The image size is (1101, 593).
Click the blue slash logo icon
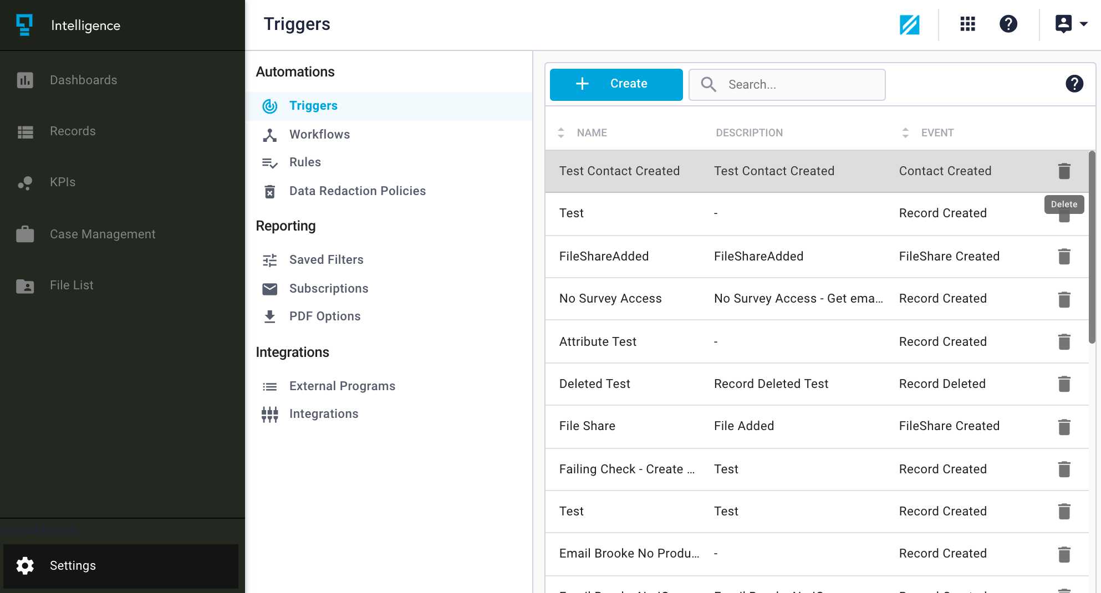point(909,24)
